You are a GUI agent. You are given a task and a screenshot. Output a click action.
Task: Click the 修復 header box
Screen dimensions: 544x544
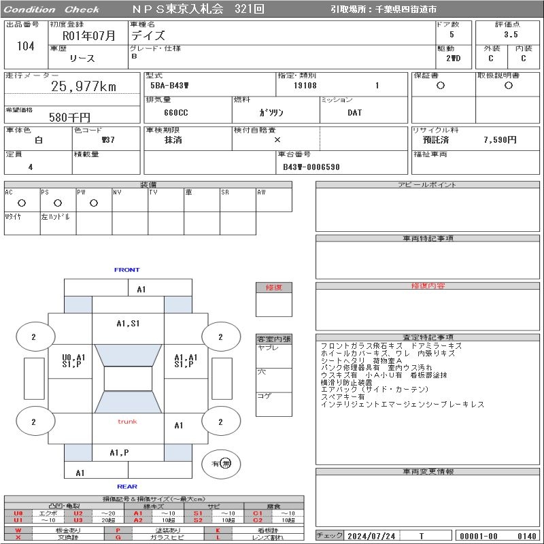coord(274,288)
